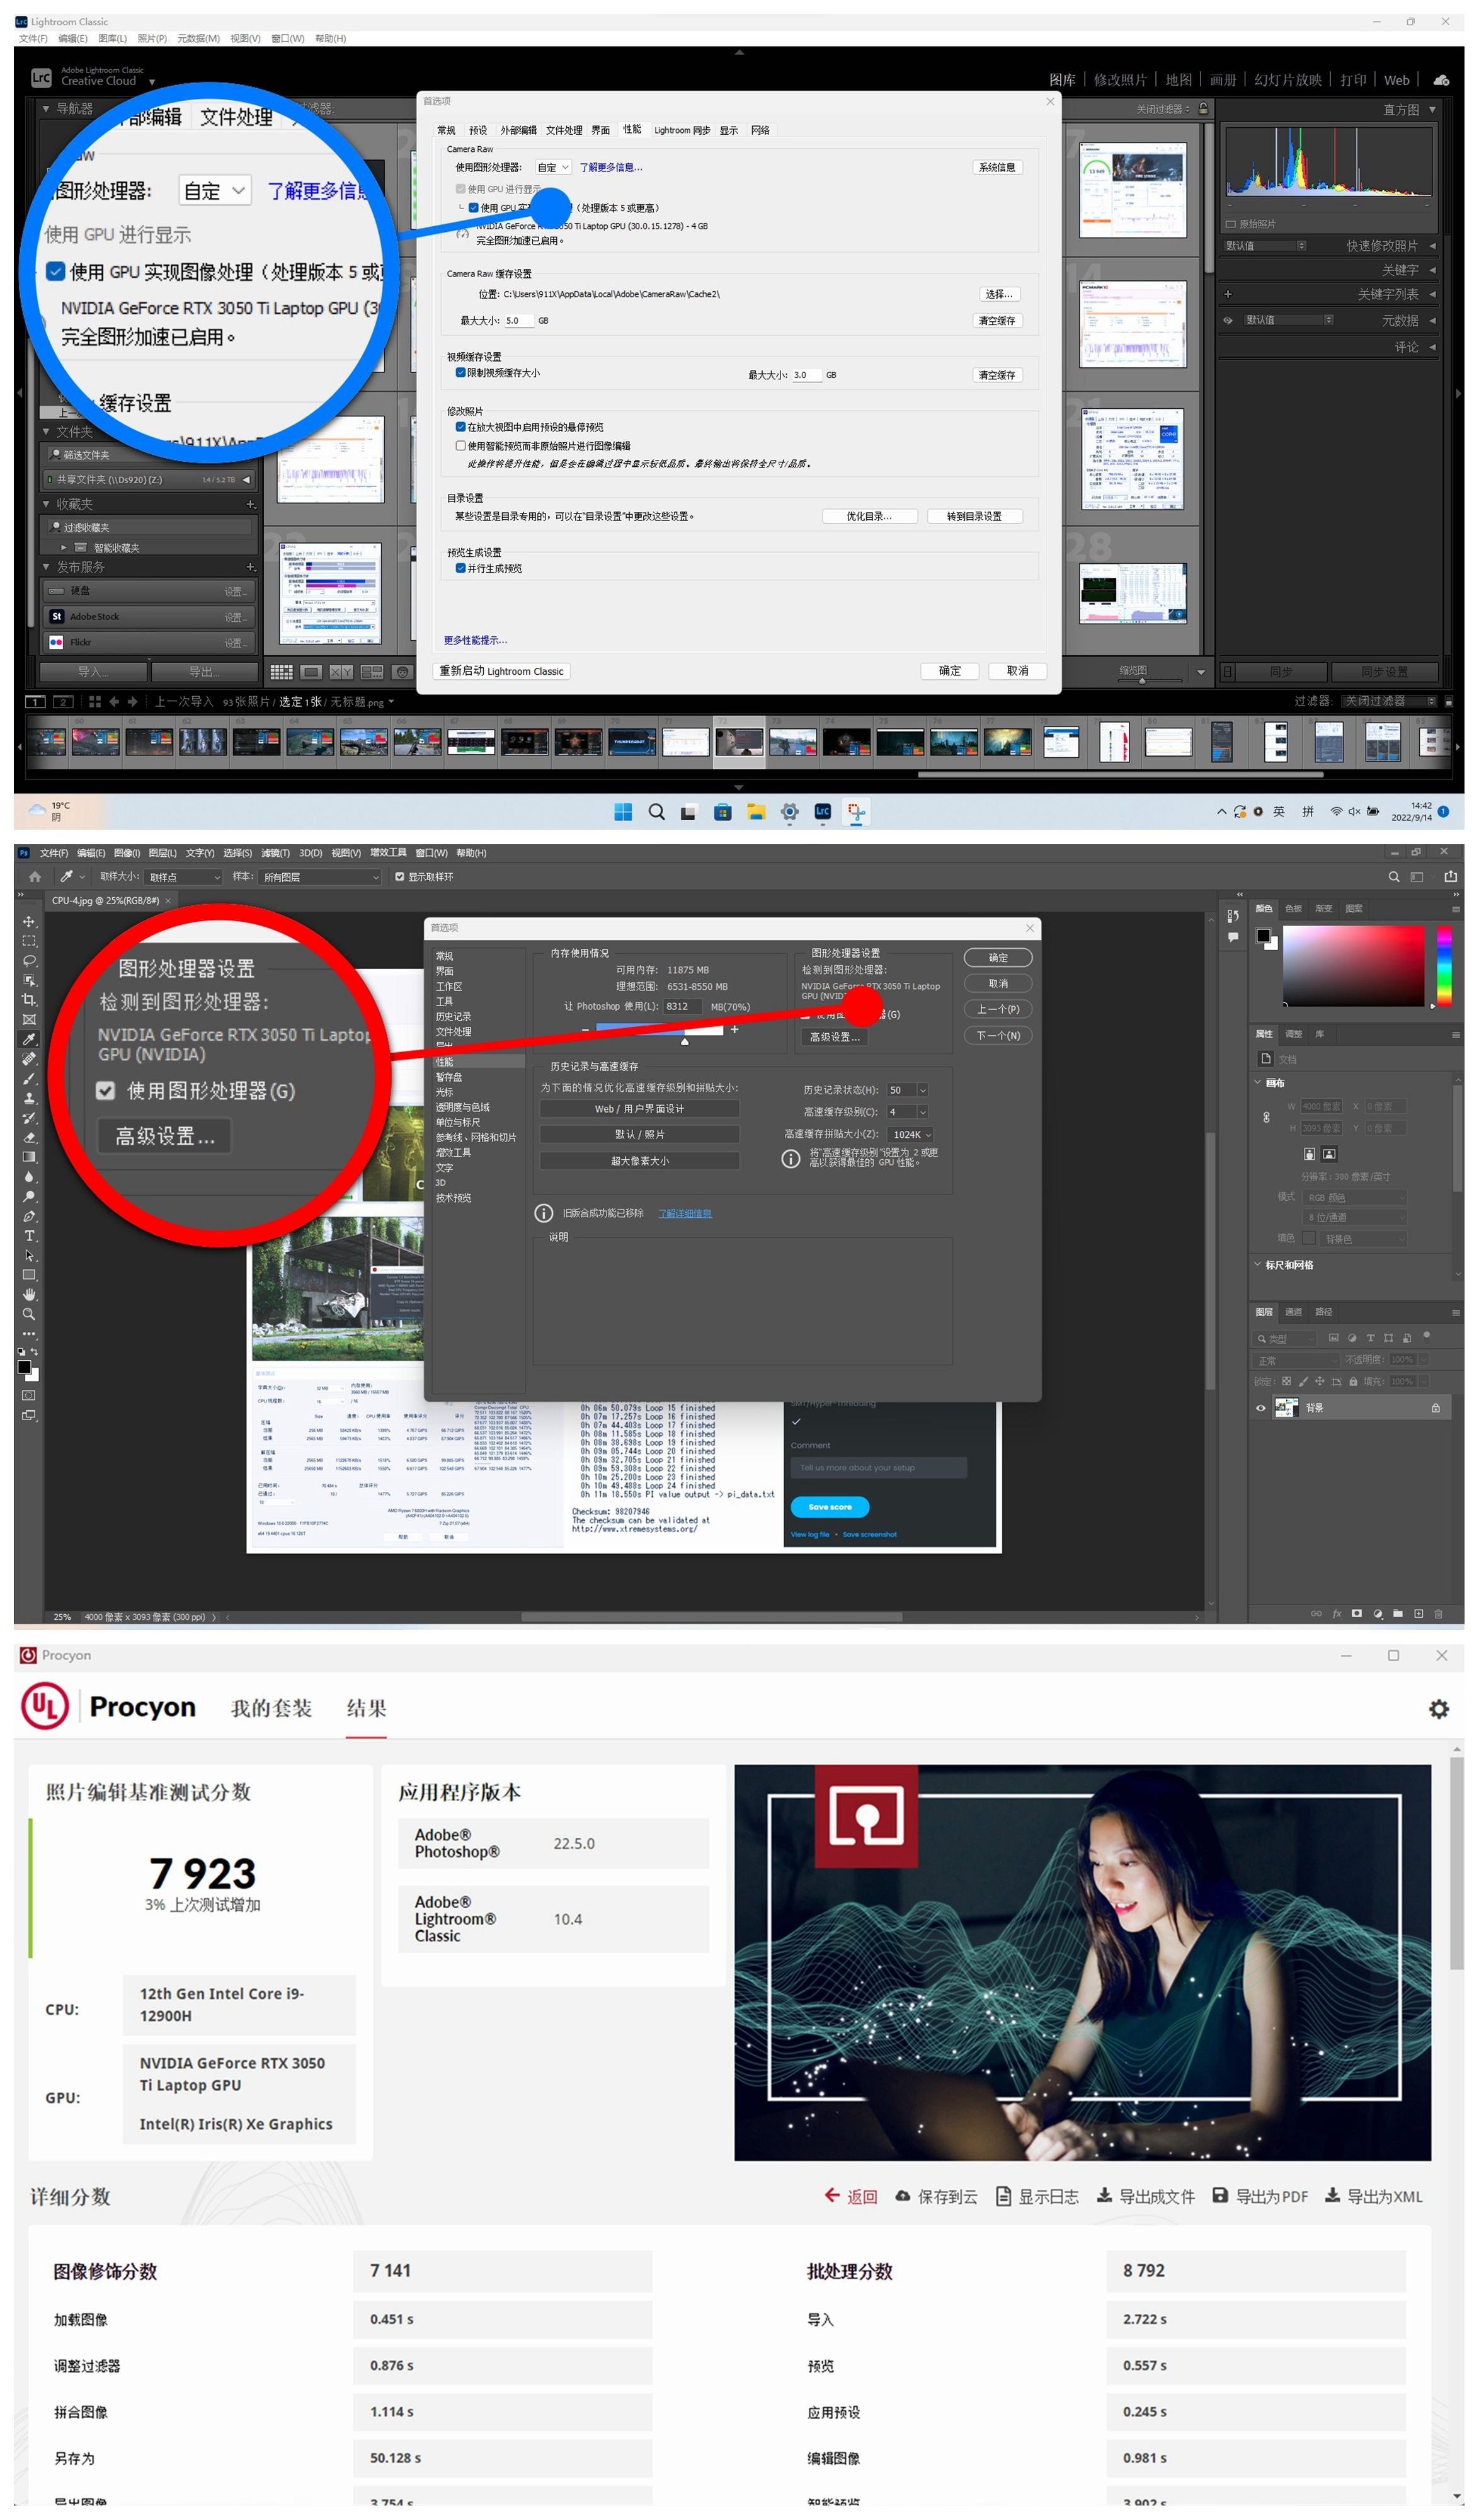This screenshot has width=1479, height=2520.
Task: Open 高速缓存拼贴大小 1024K dropdown
Action: pyautogui.click(x=911, y=1134)
